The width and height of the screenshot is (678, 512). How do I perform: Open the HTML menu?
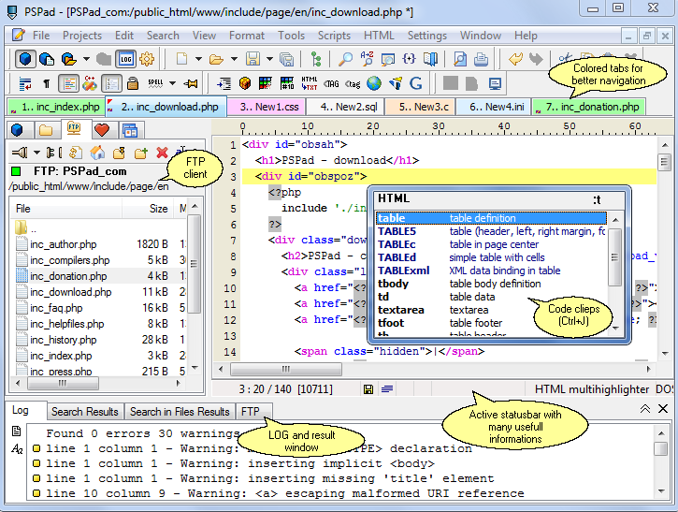379,36
